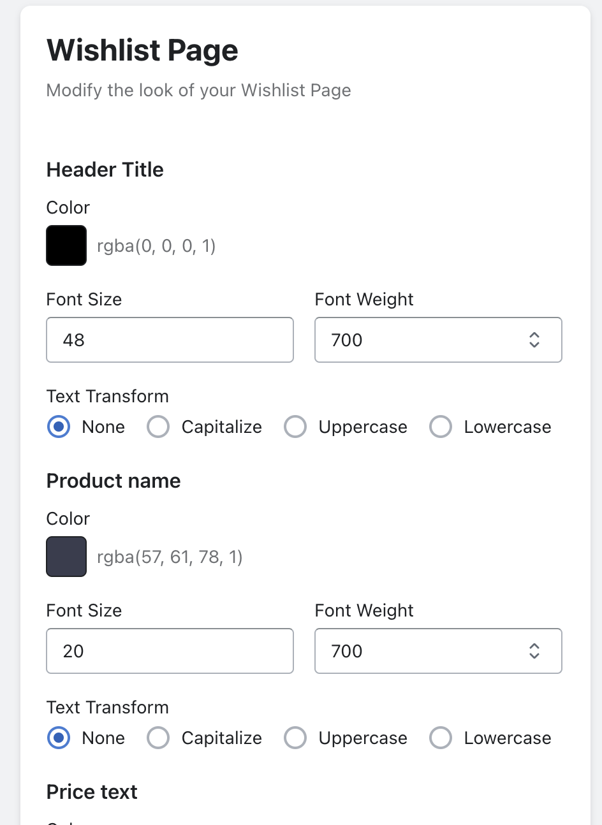Click the Product name Font Weight arrows icon
602x825 pixels.
point(534,651)
